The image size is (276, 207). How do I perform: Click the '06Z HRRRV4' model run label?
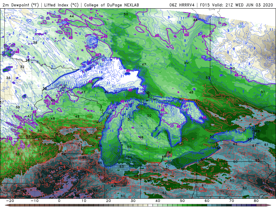[182, 5]
